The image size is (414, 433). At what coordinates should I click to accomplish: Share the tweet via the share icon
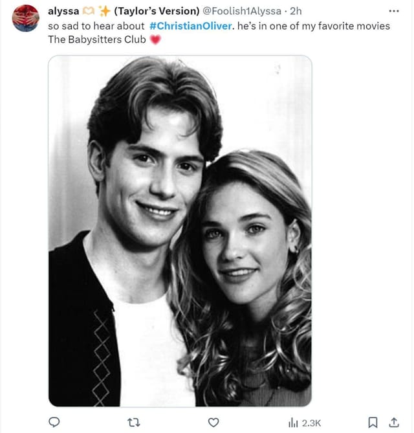(392, 422)
